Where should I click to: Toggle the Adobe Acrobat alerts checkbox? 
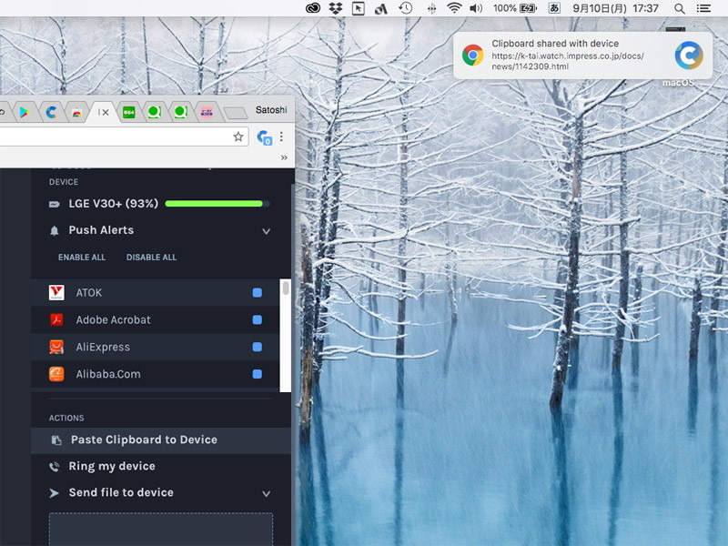click(x=258, y=320)
